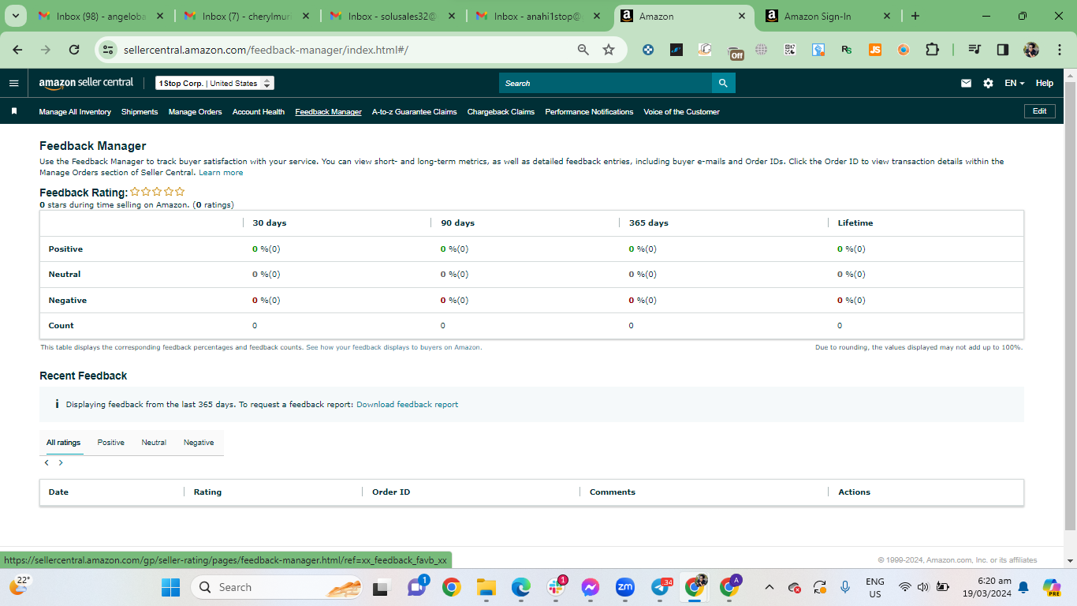Open Voice of the Customer
The image size is (1077, 606).
(x=681, y=112)
